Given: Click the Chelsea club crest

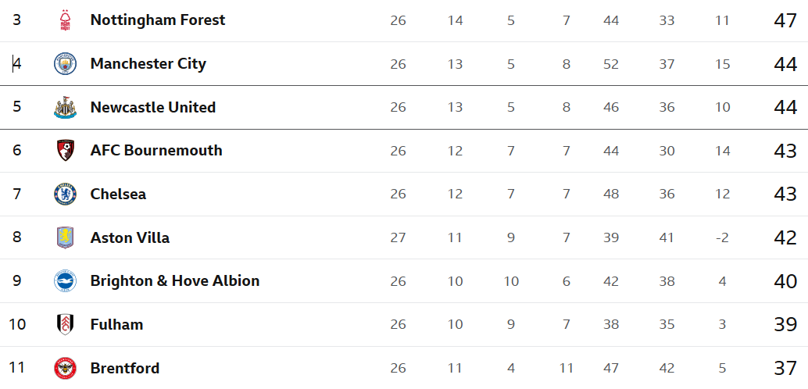Looking at the screenshot, I should click(66, 194).
